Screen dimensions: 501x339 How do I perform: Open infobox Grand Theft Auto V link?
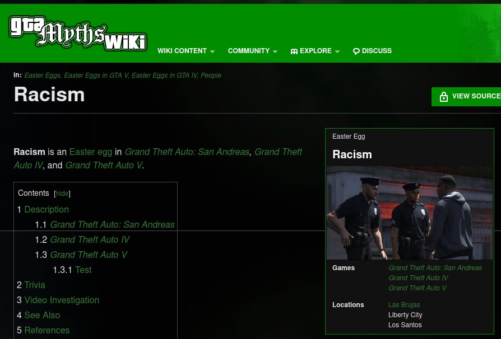tap(417, 288)
